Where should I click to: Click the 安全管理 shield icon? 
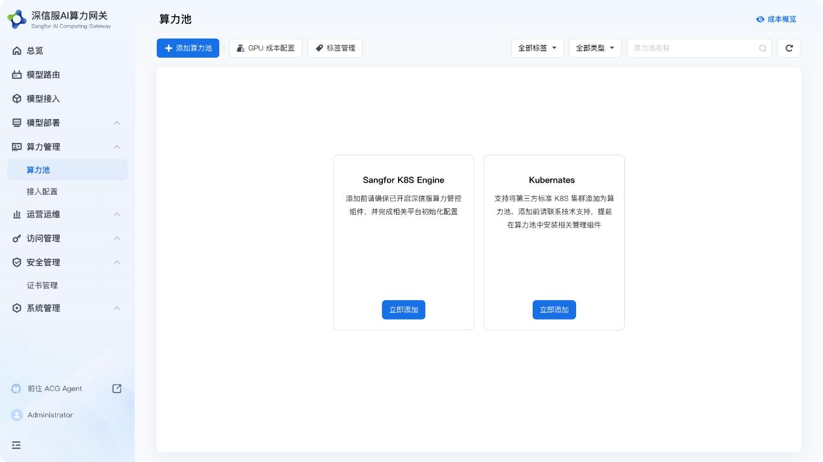17,262
